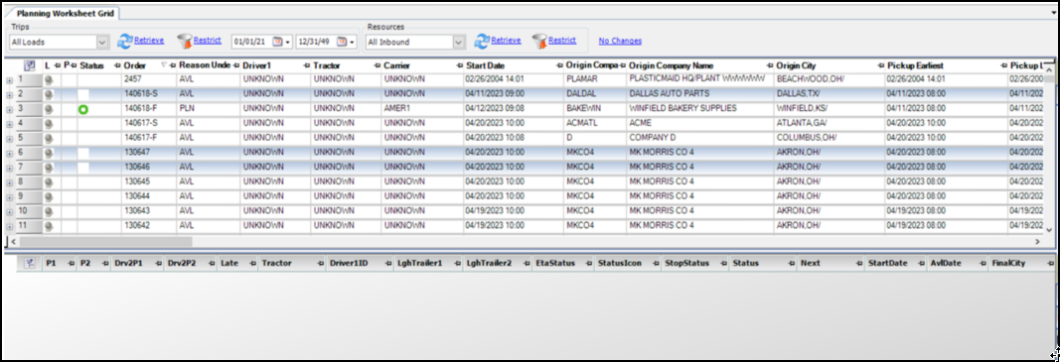Click the Trips Retrieve refresh icon
The height and width of the screenshot is (362, 1060).
point(124,42)
